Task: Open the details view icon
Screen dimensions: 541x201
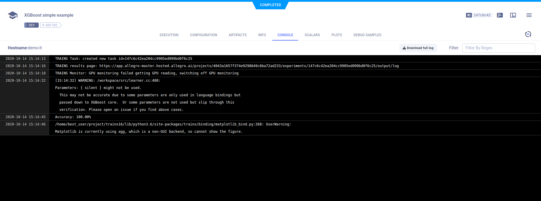Action: coord(500,15)
